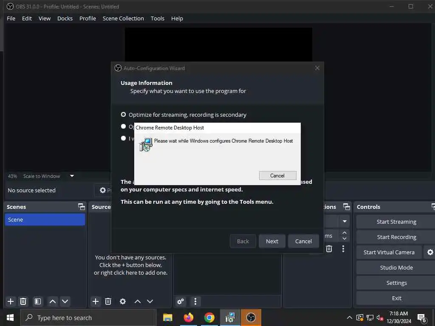Image resolution: width=435 pixels, height=326 pixels.
Task: Open the Profile menu
Action: pyautogui.click(x=88, y=18)
